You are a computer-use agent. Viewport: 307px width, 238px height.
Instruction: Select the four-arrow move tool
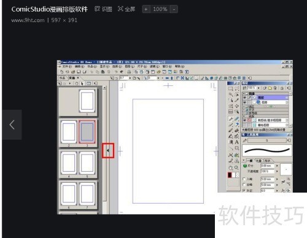click(237, 106)
